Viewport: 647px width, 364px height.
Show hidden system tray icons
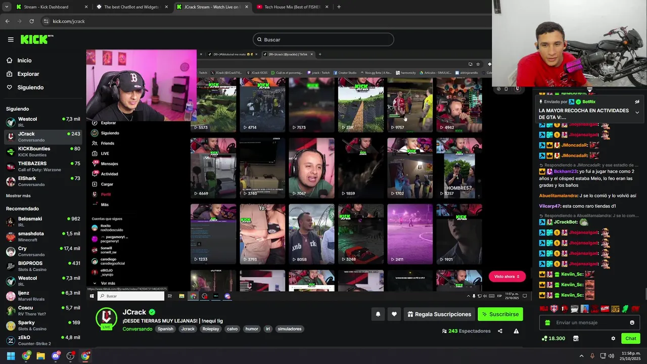(581, 356)
